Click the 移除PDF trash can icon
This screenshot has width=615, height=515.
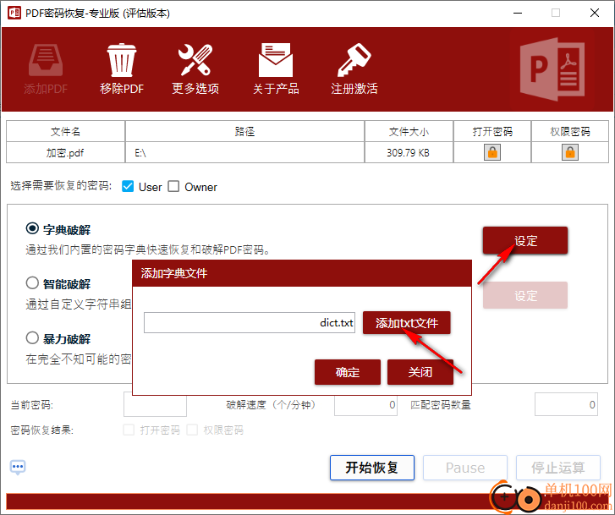coord(122,60)
